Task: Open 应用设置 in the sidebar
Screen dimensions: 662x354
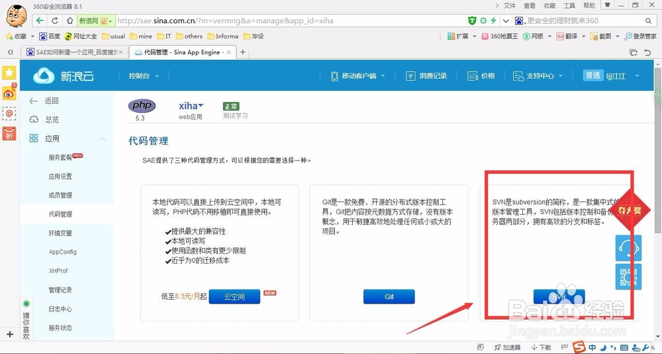Action: click(60, 176)
